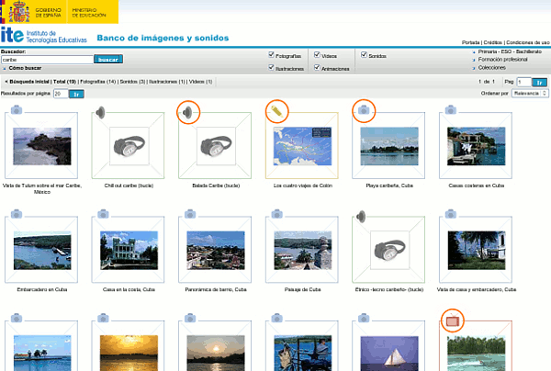Click the Gobierno de España coat of arms
This screenshot has width=551, height=371.
pyautogui.click(x=19, y=12)
